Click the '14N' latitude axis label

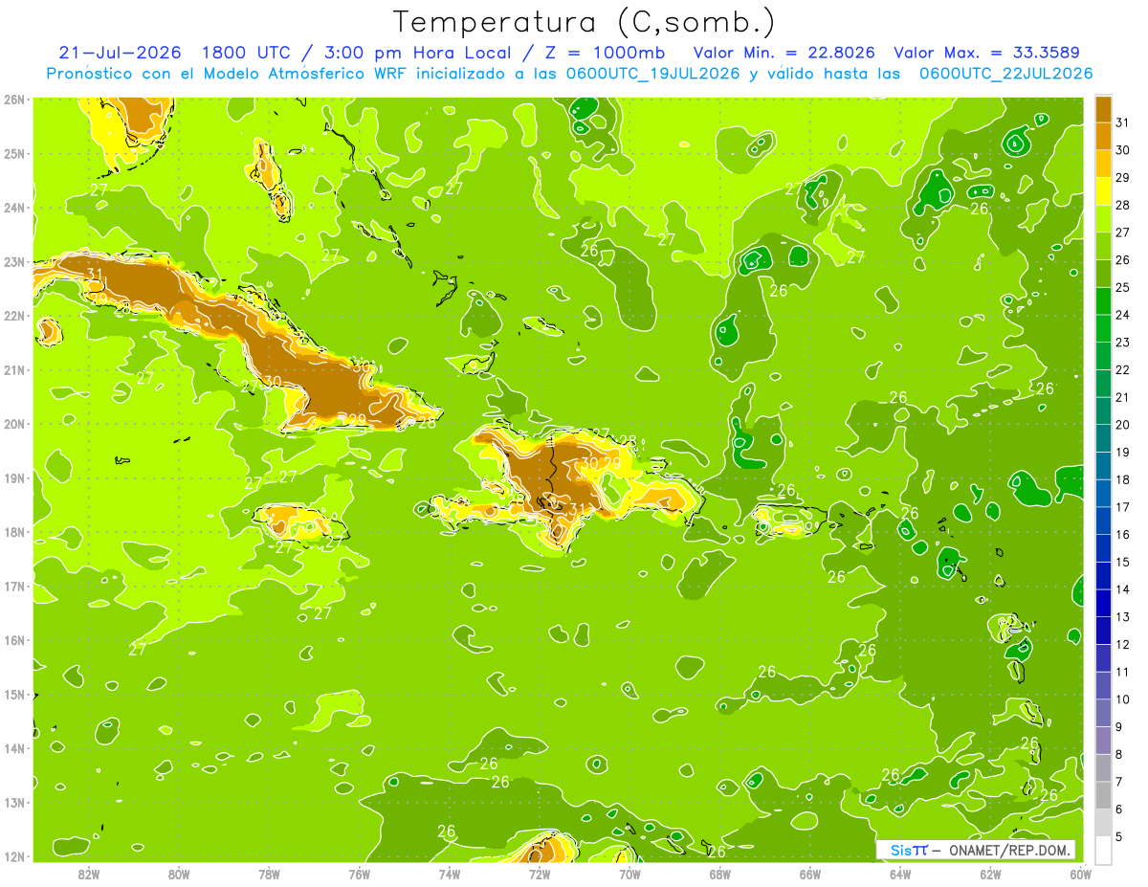coord(14,747)
